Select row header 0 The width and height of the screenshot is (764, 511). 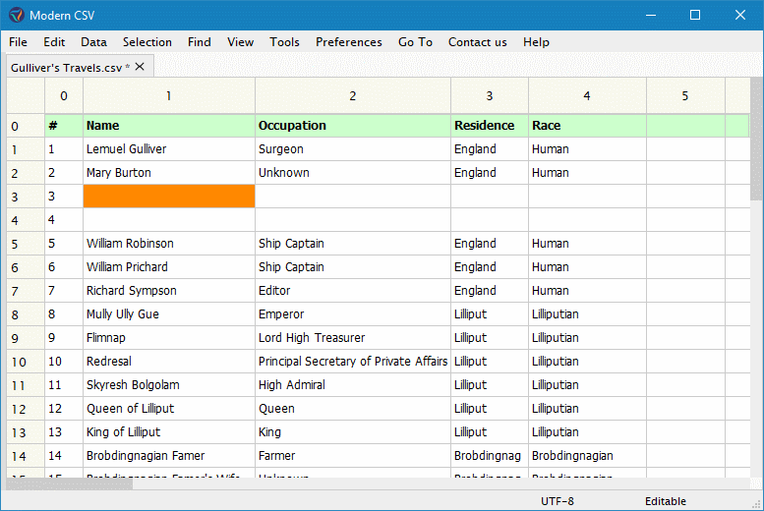pos(26,126)
